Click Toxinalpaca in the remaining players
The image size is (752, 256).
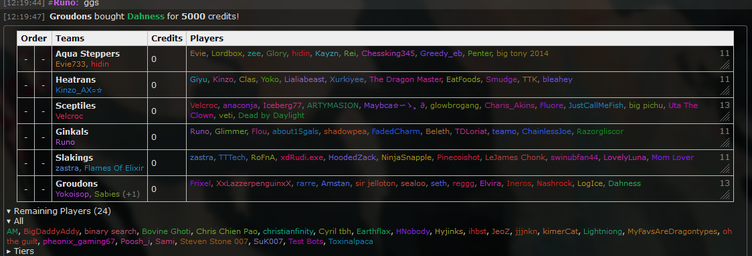351,242
